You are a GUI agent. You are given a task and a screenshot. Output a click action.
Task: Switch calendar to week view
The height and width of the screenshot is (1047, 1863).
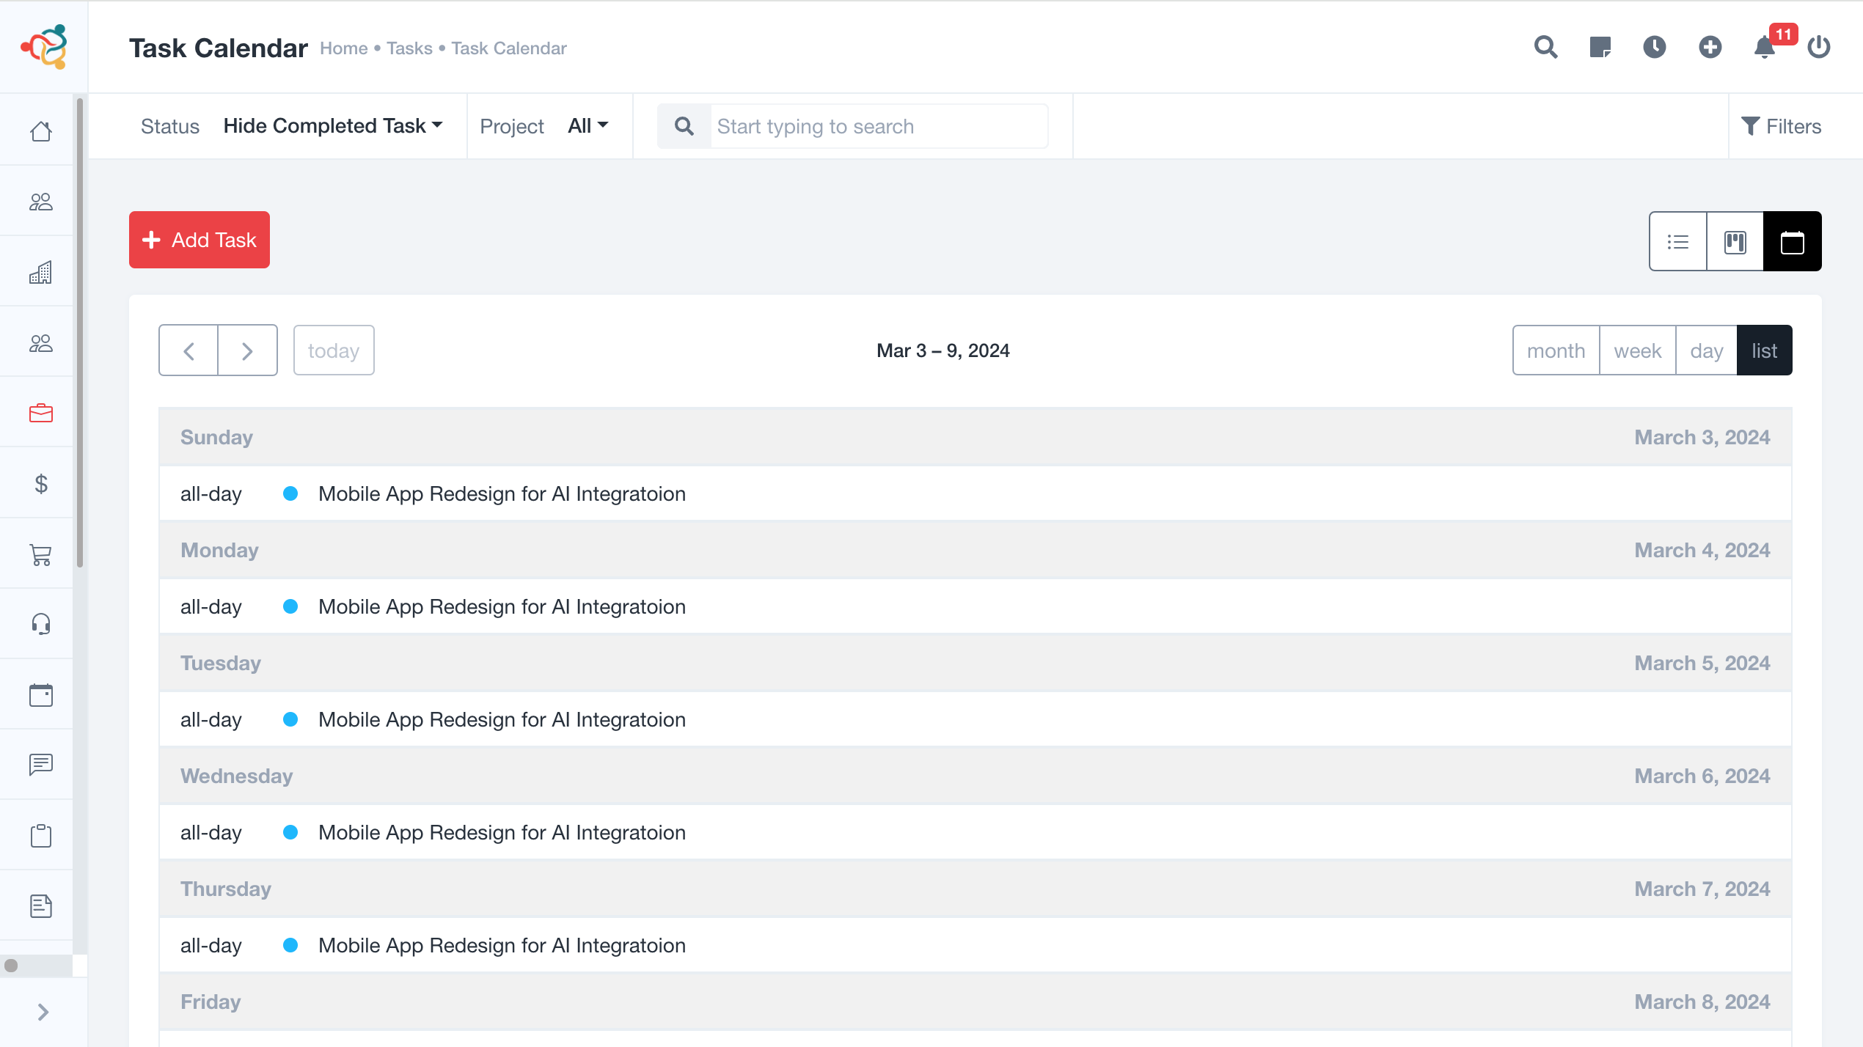pyautogui.click(x=1637, y=350)
